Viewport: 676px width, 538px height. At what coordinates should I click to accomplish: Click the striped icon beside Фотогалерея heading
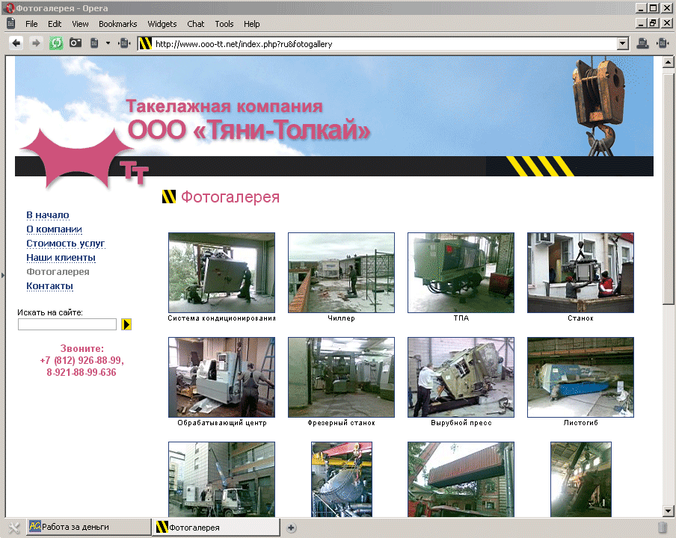168,197
